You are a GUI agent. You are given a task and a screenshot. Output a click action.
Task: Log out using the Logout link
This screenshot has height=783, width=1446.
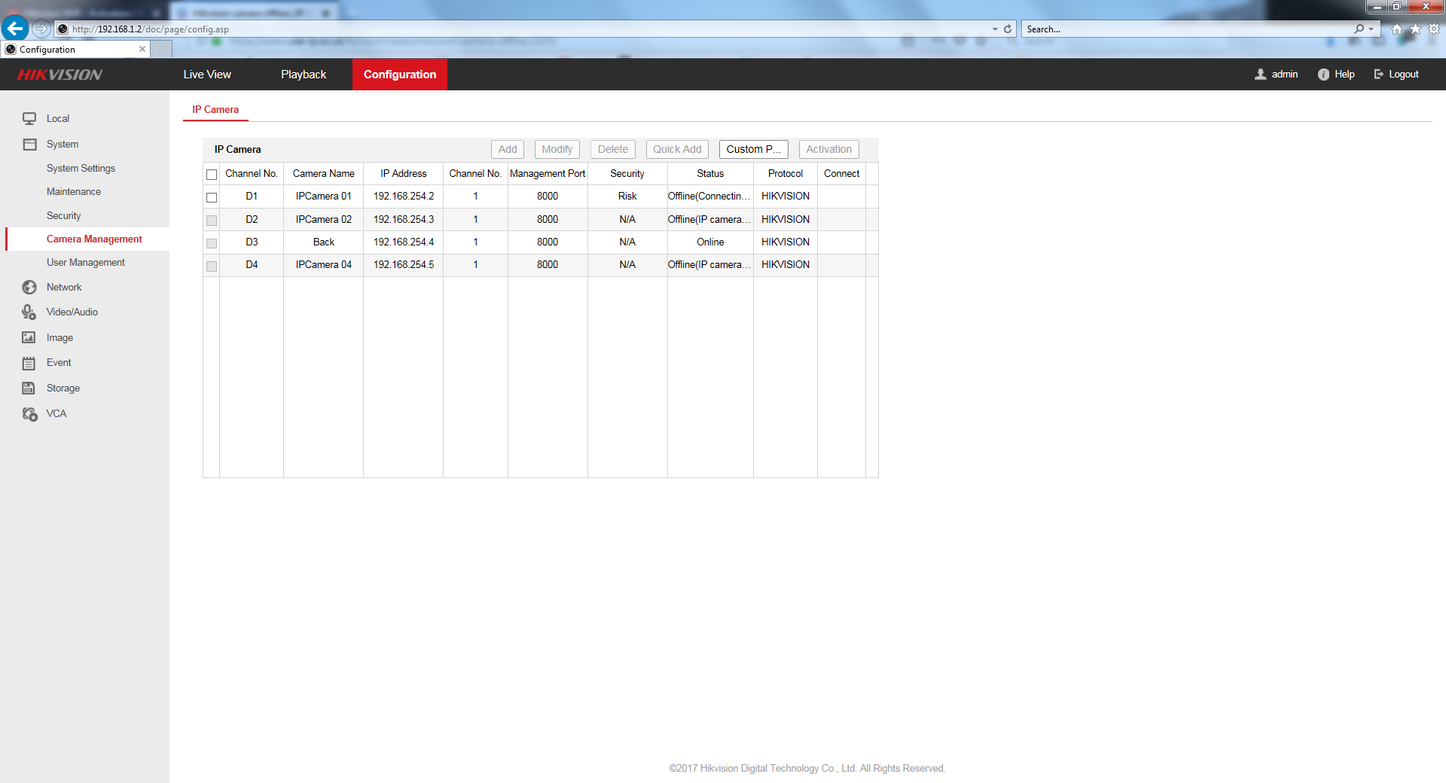point(1396,75)
